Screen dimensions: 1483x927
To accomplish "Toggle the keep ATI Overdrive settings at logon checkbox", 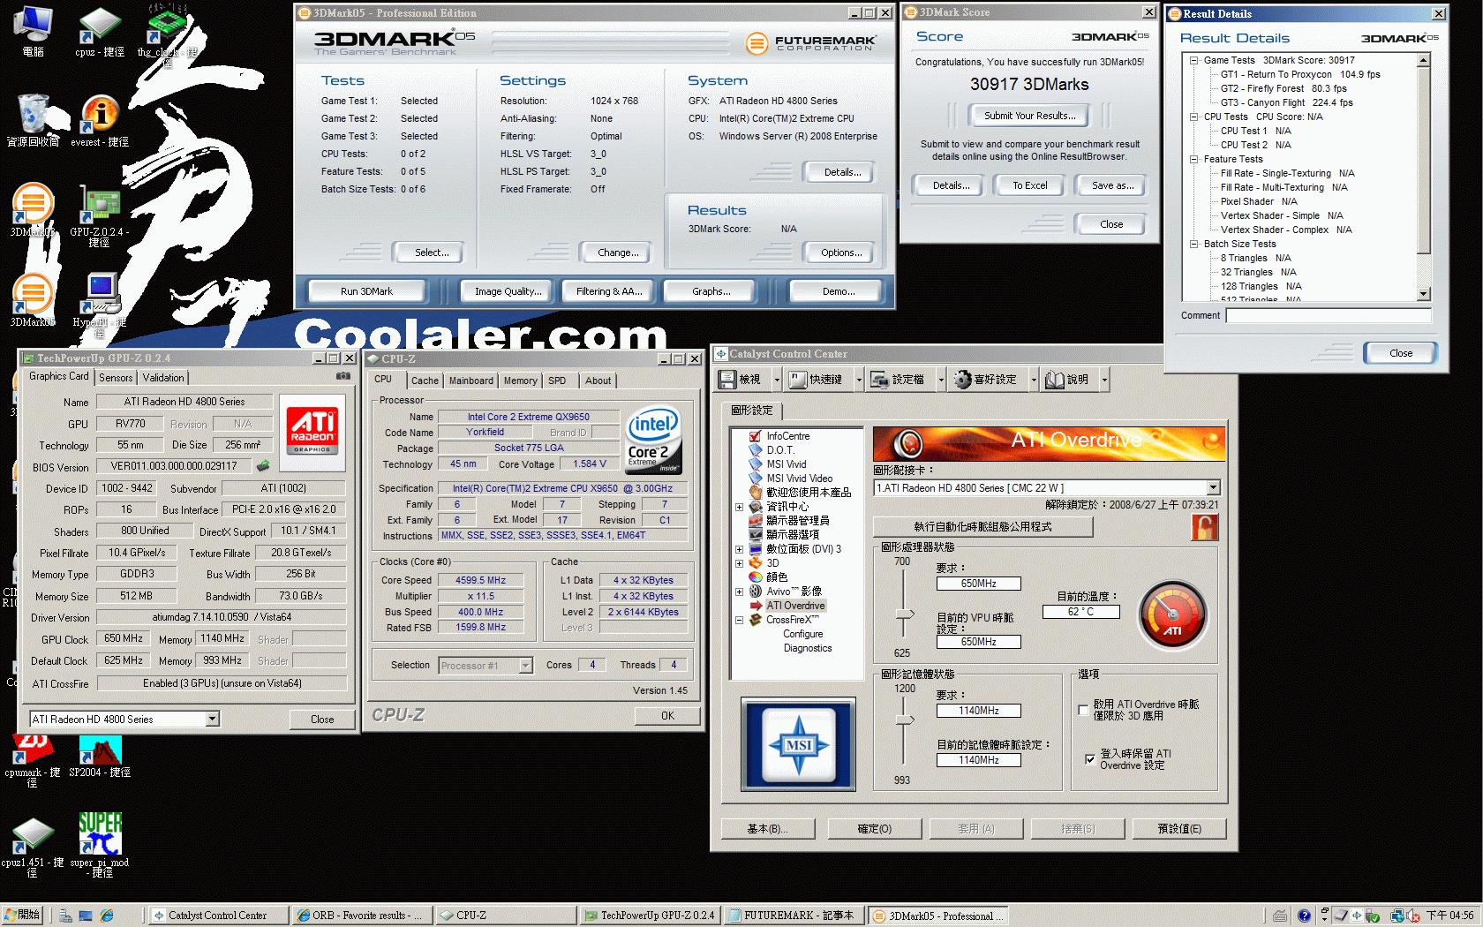I will (x=1090, y=759).
